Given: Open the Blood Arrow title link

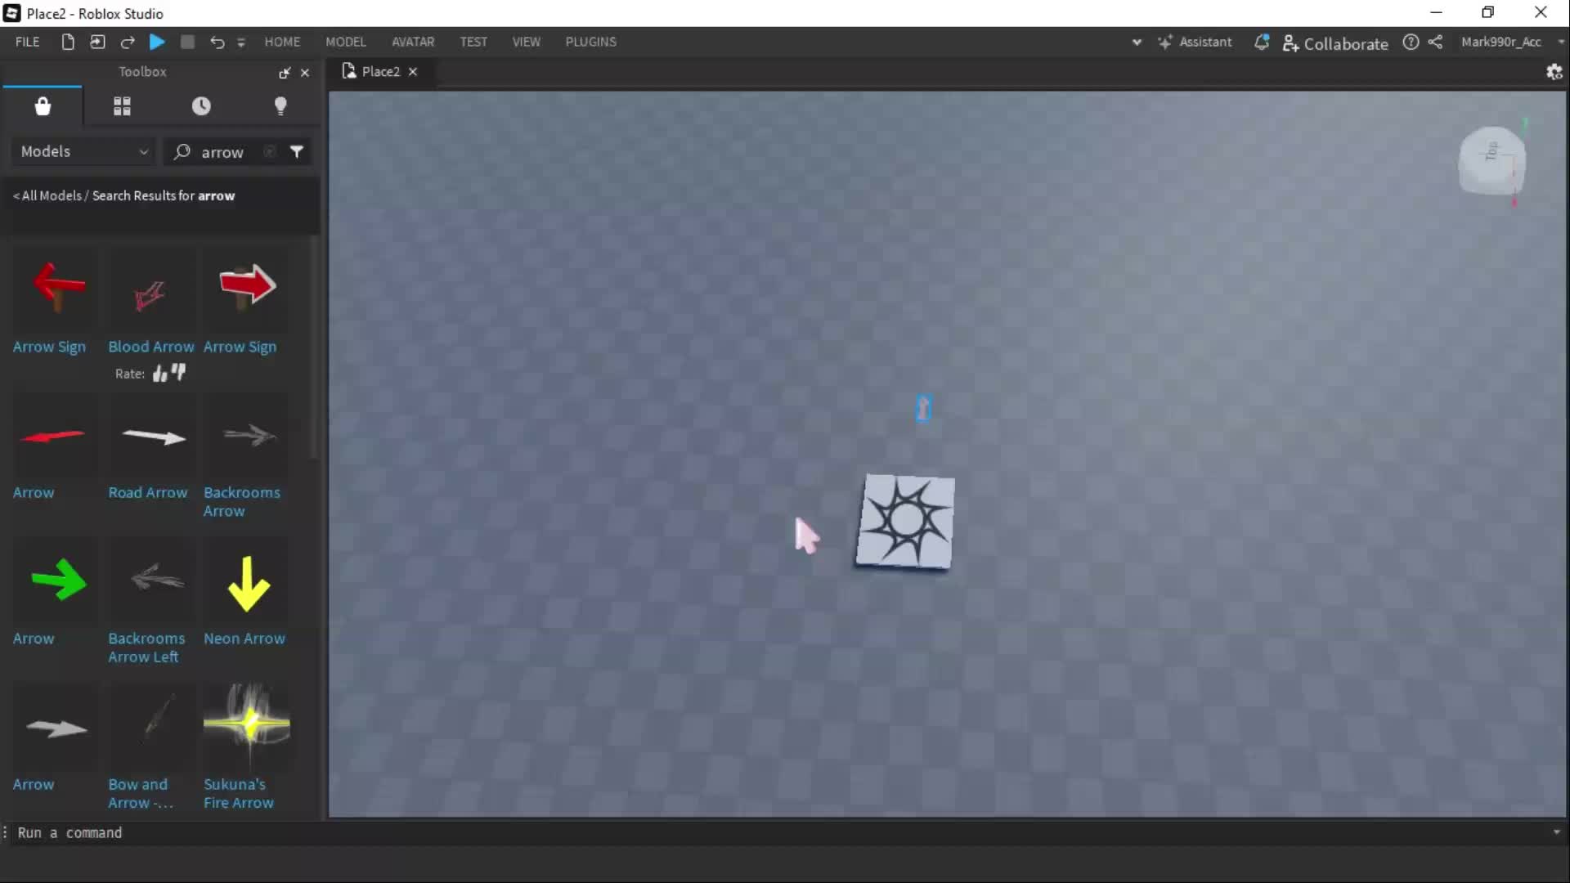Looking at the screenshot, I should coord(151,347).
